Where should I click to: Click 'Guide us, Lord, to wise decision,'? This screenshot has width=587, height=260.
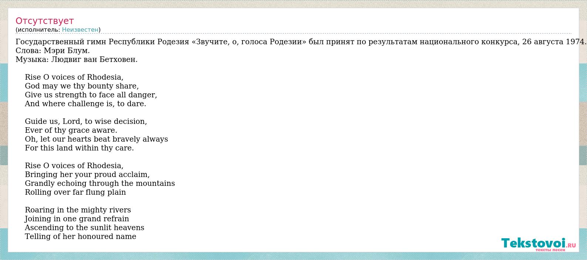(86, 121)
